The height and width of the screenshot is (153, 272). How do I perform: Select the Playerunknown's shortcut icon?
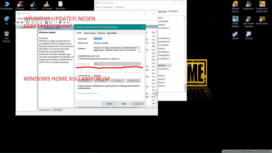(x=262, y=21)
